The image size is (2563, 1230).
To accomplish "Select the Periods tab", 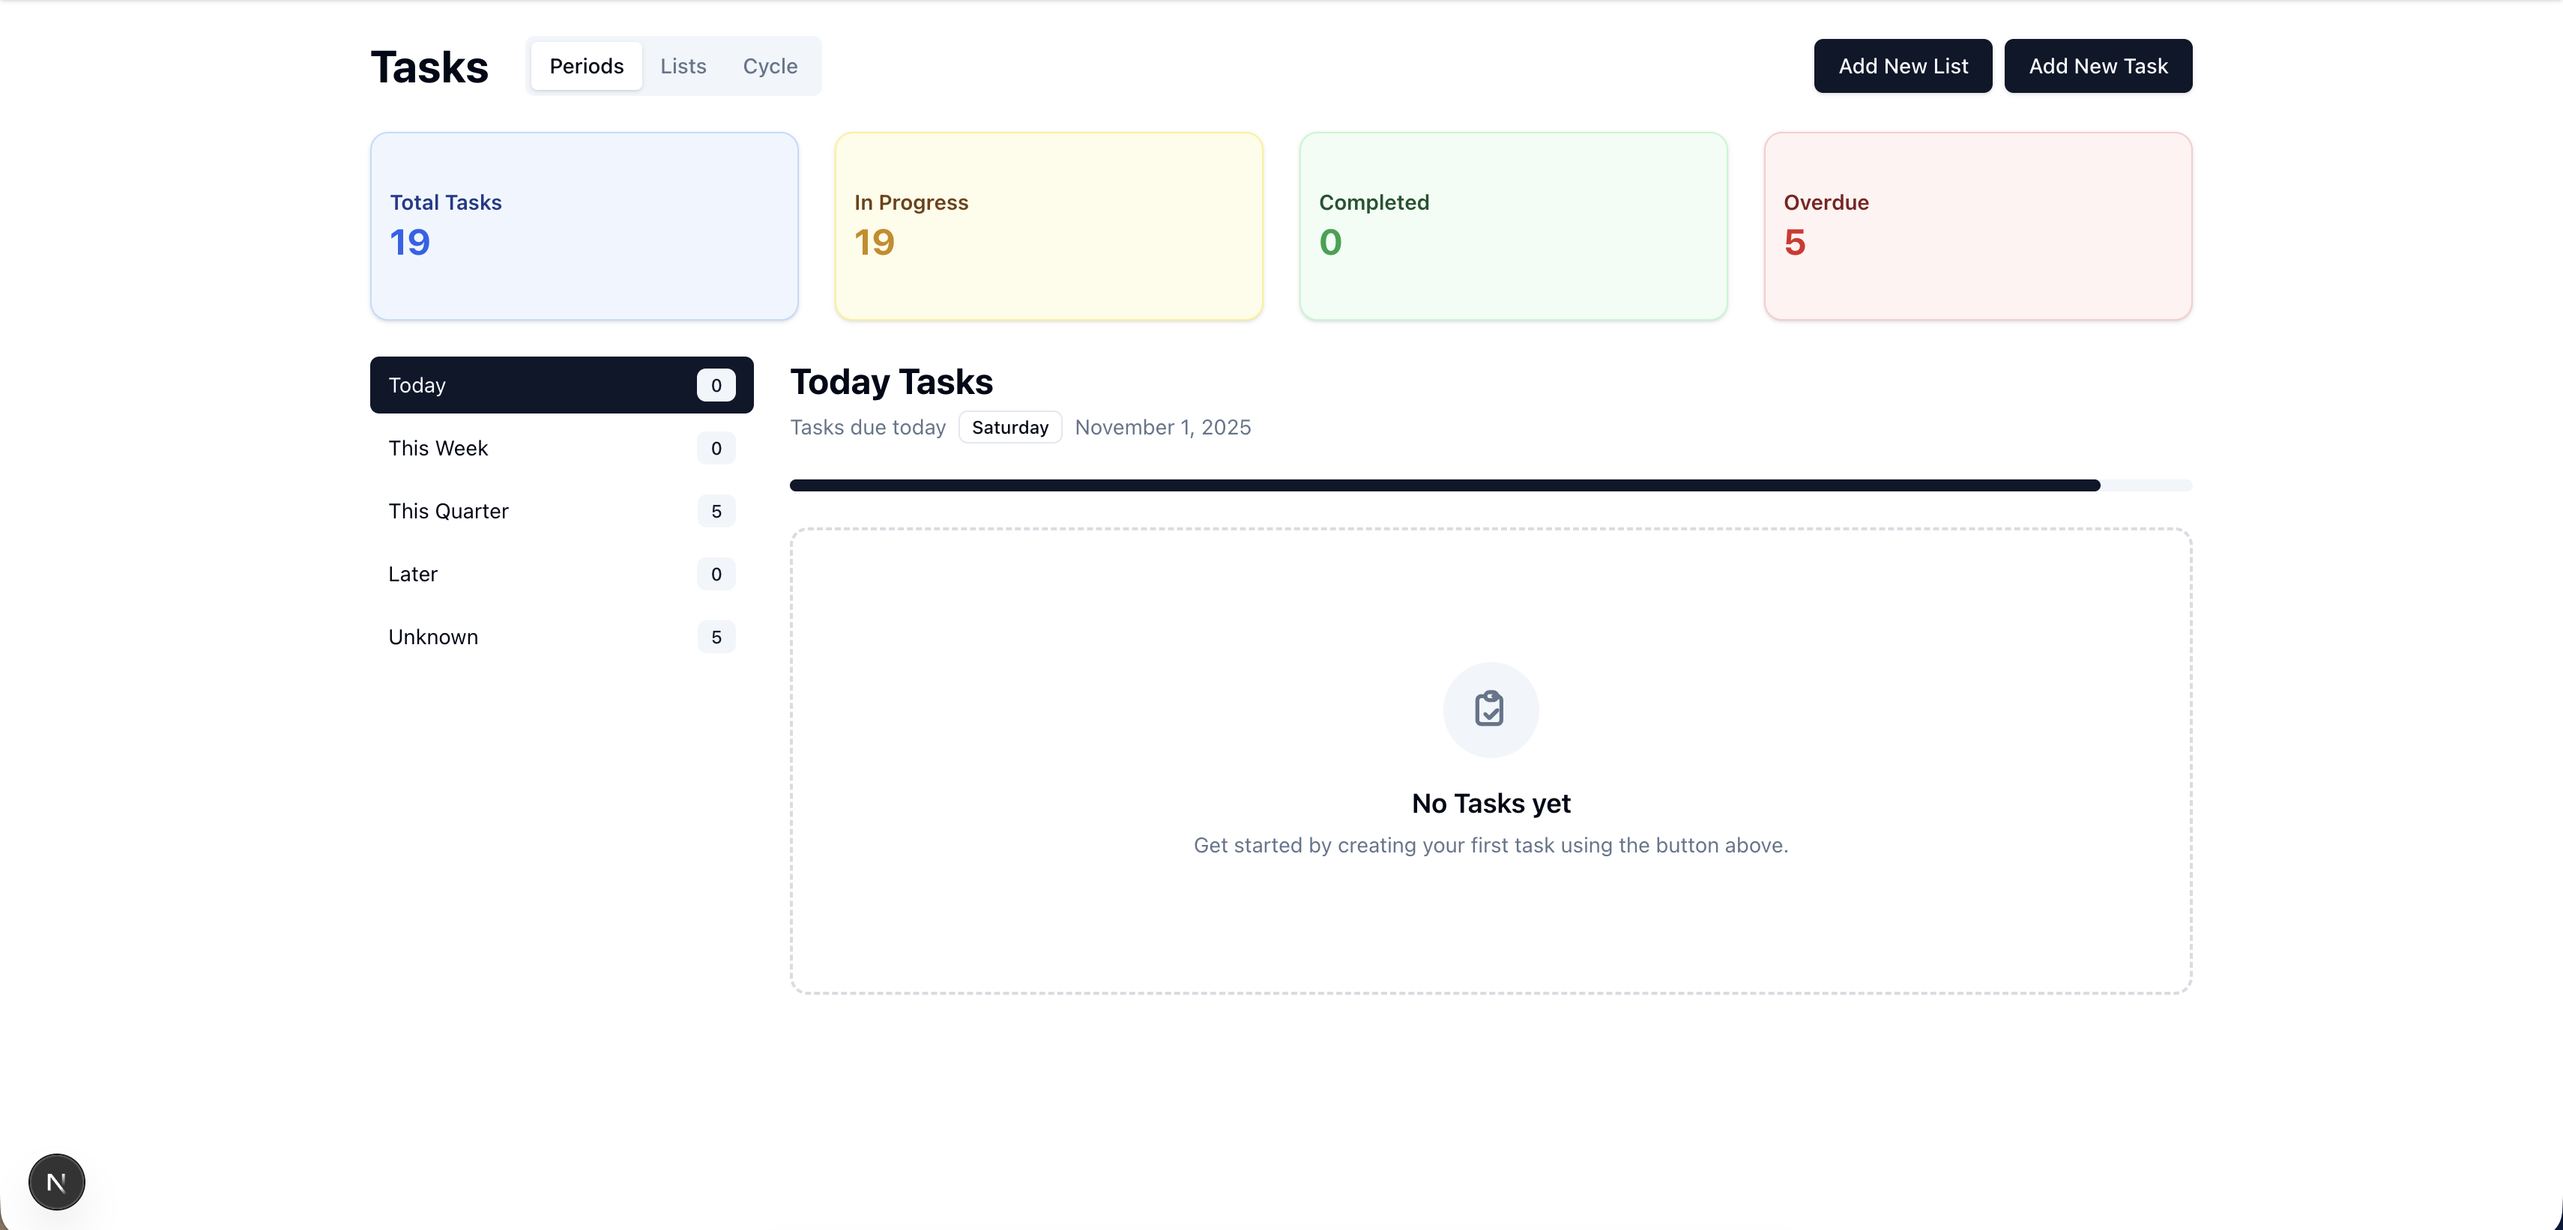I will (x=586, y=66).
